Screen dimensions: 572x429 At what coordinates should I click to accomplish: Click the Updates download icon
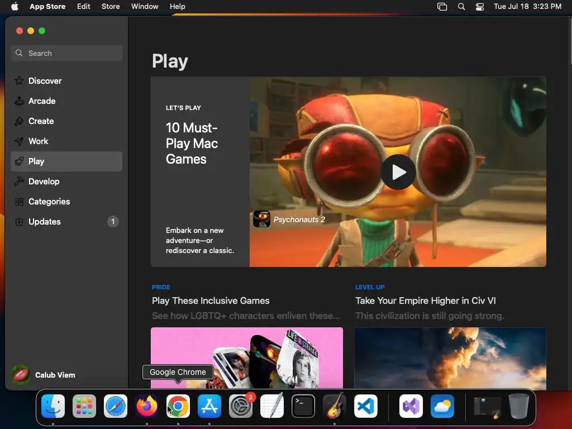[x=19, y=221]
